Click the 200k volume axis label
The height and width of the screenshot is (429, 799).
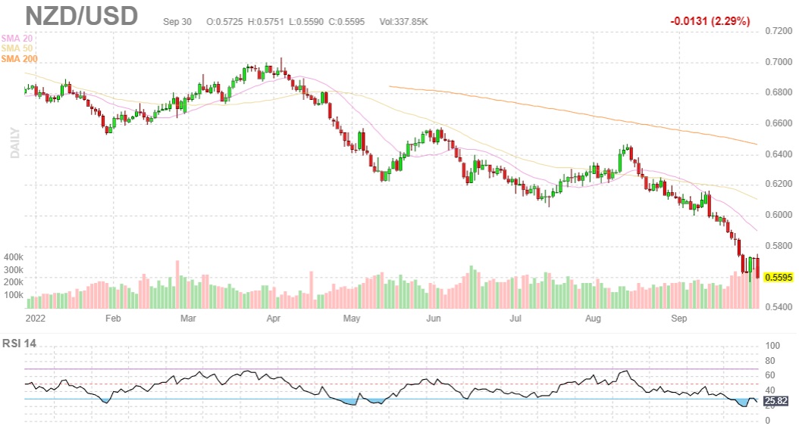click(14, 282)
